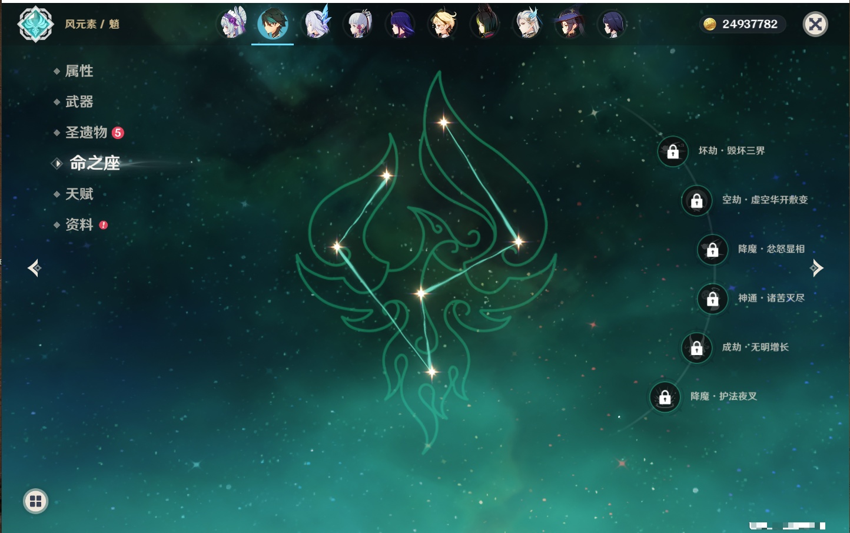Switch to the blonde character with glasses
The height and width of the screenshot is (533, 850).
pos(443,25)
